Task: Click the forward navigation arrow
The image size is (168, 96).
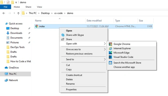Action: tap(10, 13)
